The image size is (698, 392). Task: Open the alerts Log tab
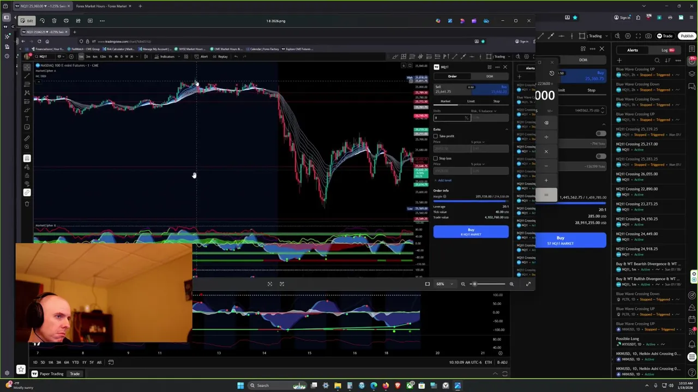pos(665,50)
